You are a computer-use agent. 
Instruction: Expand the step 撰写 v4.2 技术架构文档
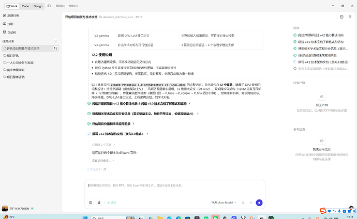(x=118, y=134)
